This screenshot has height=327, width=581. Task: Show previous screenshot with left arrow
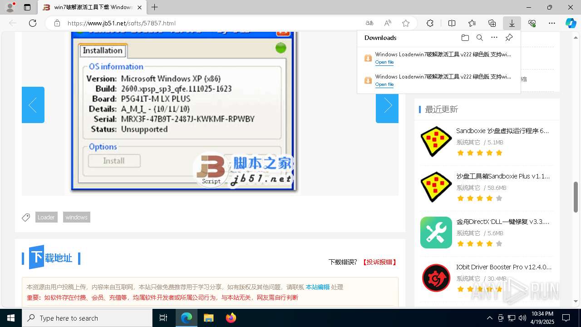[x=33, y=105]
